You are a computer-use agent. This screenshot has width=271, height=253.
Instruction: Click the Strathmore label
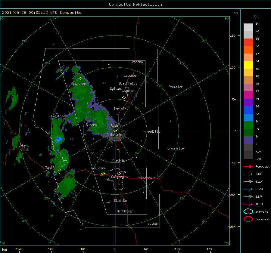click(146, 178)
